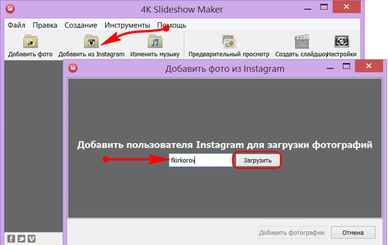Click the 4K Slideshow Maker title bar app icon

point(10,9)
